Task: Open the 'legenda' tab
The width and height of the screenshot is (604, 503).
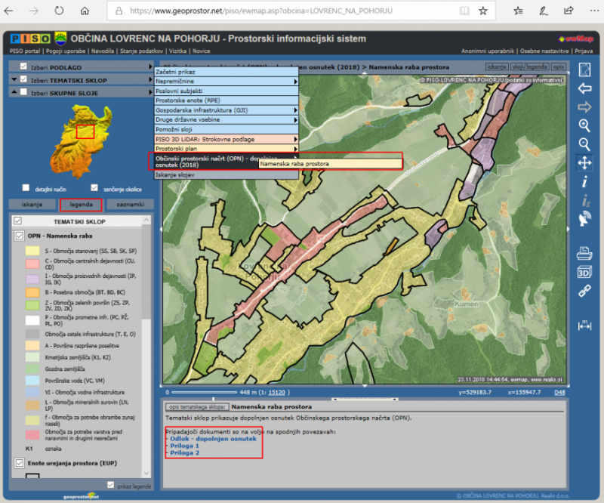Action: (81, 205)
